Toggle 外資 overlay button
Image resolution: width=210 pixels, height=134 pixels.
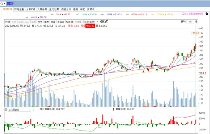(14, 22)
